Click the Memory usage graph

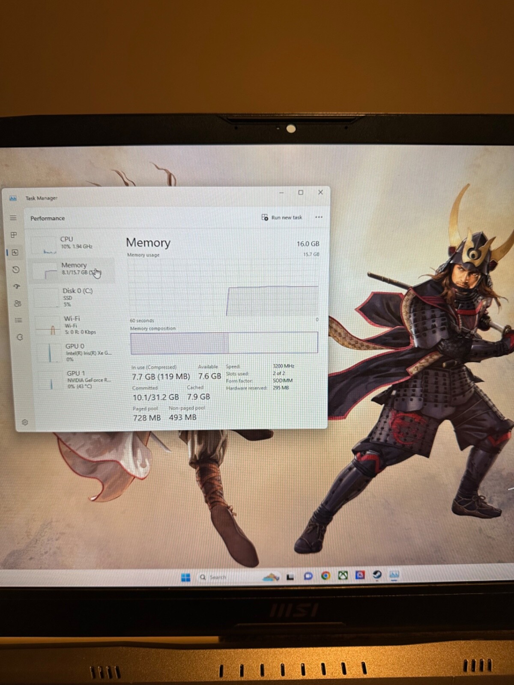[223, 288]
